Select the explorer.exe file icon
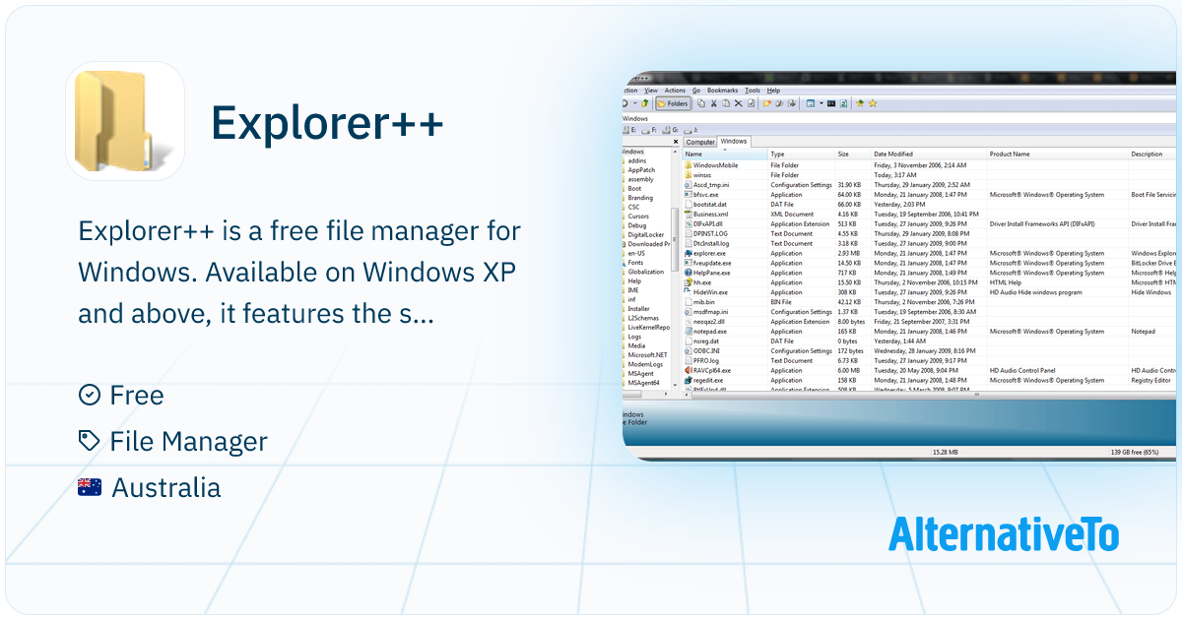The image size is (1182, 620). 688,253
